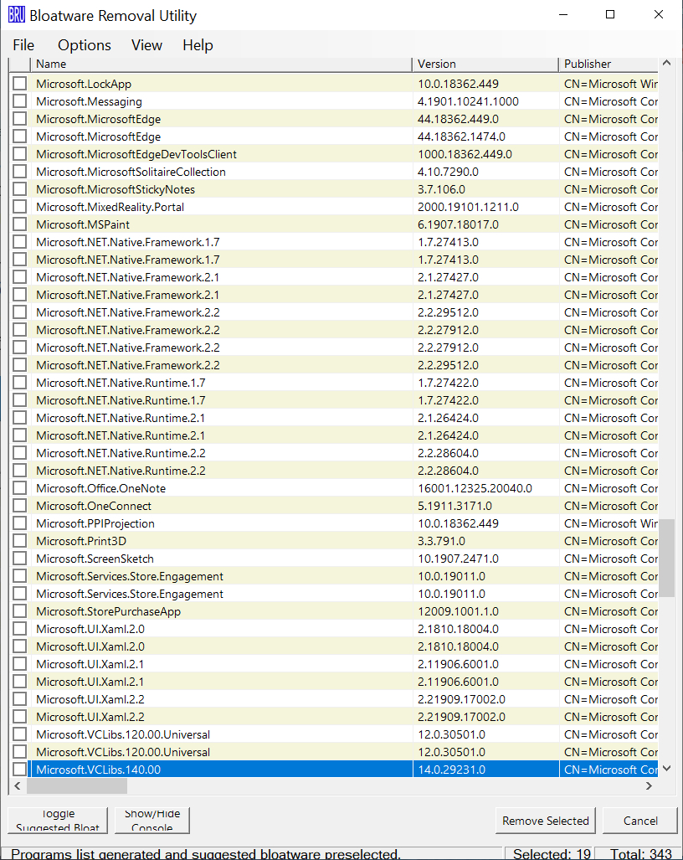Image resolution: width=683 pixels, height=860 pixels.
Task: Check the Microsoft.Office.OneNote checkbox
Action: tap(20, 487)
